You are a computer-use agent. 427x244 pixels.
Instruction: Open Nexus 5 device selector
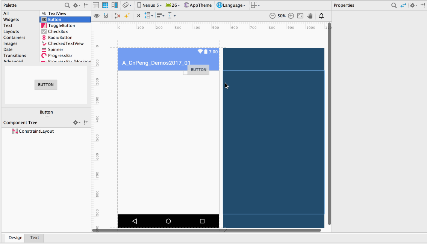click(x=149, y=5)
